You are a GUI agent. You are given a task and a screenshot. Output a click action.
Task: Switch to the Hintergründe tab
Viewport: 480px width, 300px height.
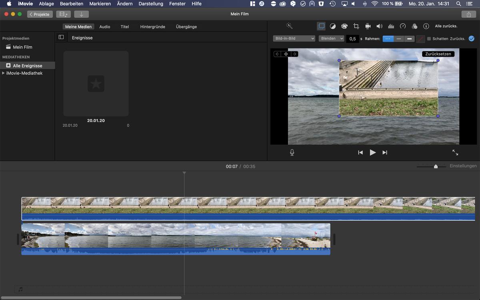pyautogui.click(x=153, y=27)
